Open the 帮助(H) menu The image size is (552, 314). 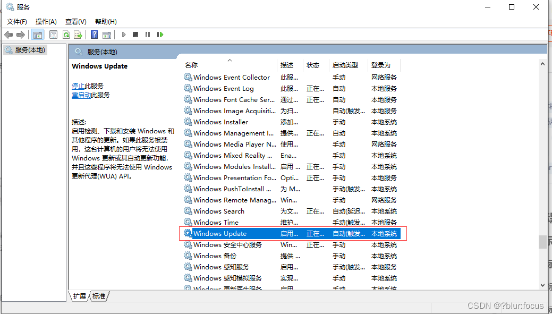pyautogui.click(x=106, y=21)
